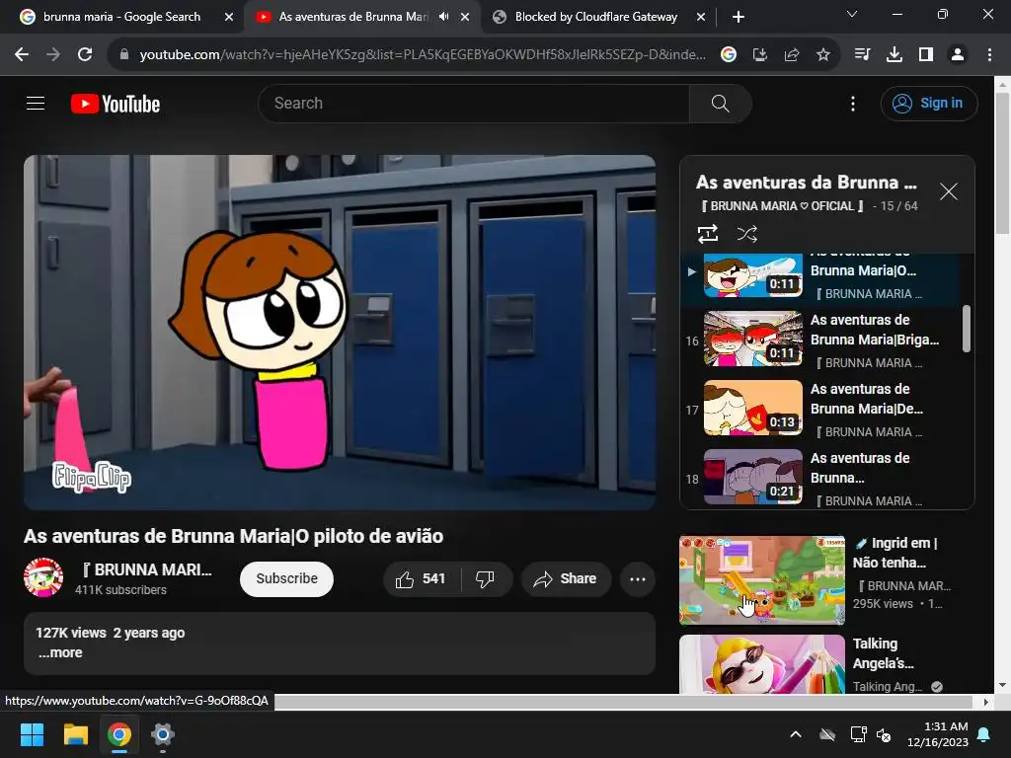This screenshot has height=758, width=1011.
Task: Open Chrome three-dot menu
Action: click(x=989, y=55)
